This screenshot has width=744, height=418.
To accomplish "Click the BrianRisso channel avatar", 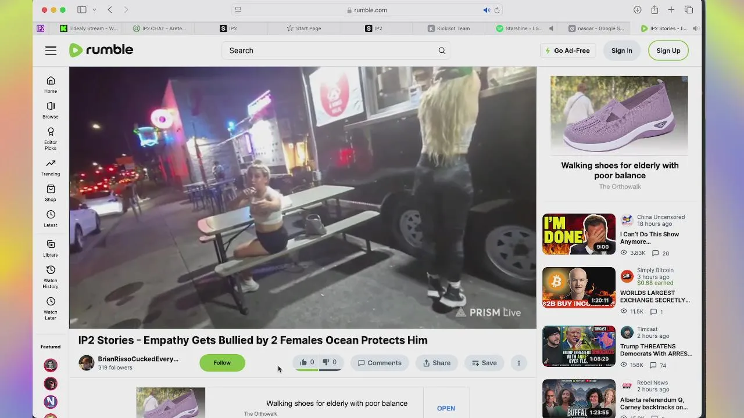I will [87, 363].
